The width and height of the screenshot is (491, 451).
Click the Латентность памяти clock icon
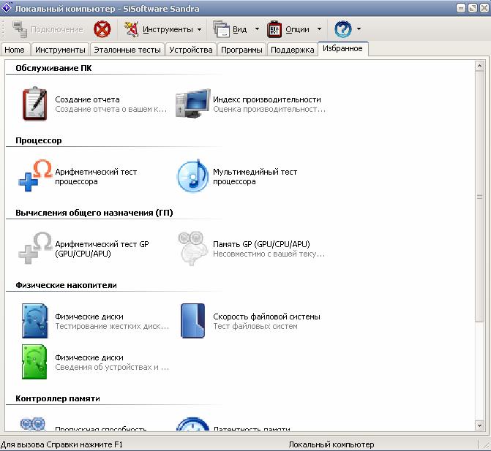(192, 424)
